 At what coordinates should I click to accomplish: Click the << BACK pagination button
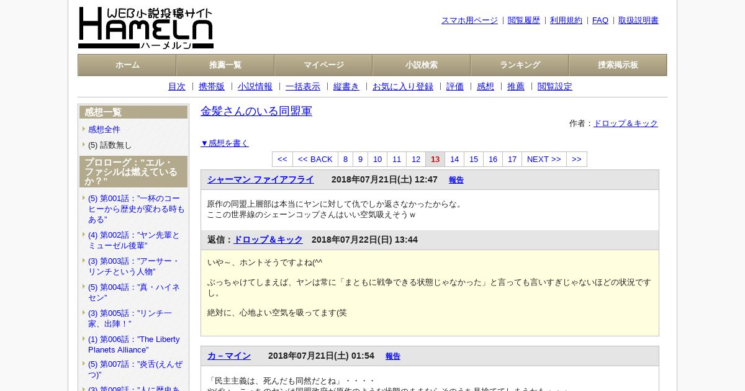click(315, 160)
